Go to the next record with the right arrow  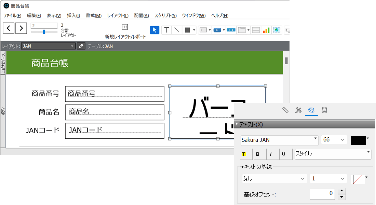(21, 28)
